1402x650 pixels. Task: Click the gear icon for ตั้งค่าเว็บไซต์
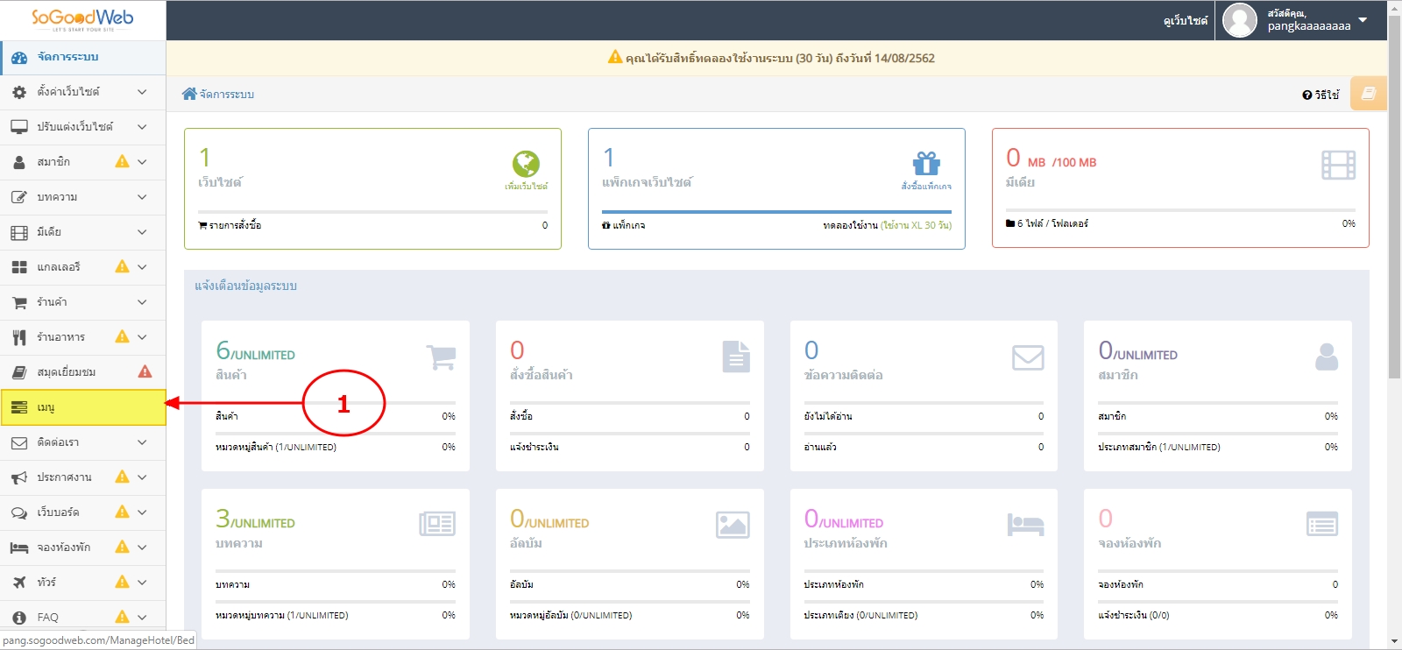(x=19, y=92)
